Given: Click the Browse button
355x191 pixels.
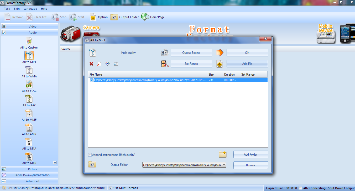Looking at the screenshot, I should point(250,165).
